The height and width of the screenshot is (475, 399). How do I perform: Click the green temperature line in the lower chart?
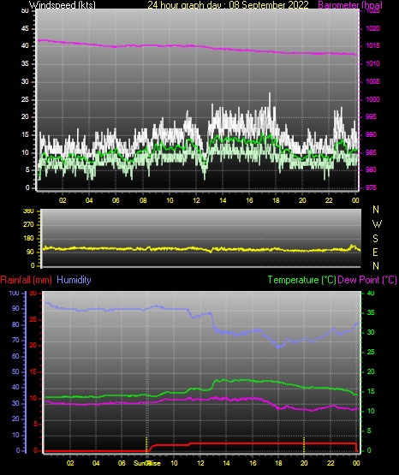click(x=200, y=389)
